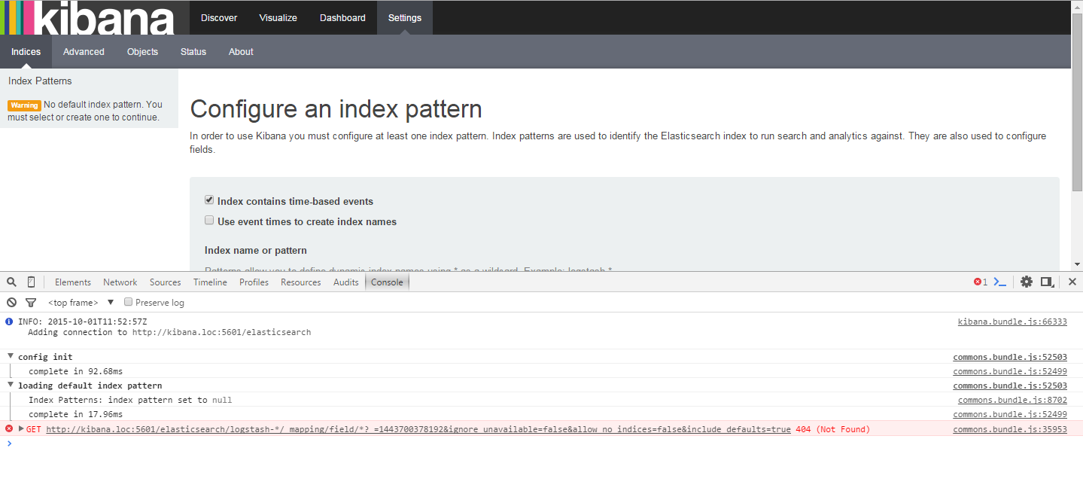Collapse the config init group
This screenshot has height=503, width=1083.
(x=11, y=356)
